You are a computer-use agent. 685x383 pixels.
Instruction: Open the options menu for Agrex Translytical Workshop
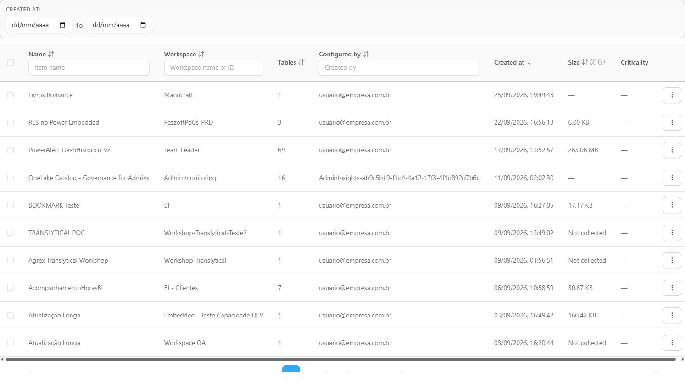click(672, 260)
